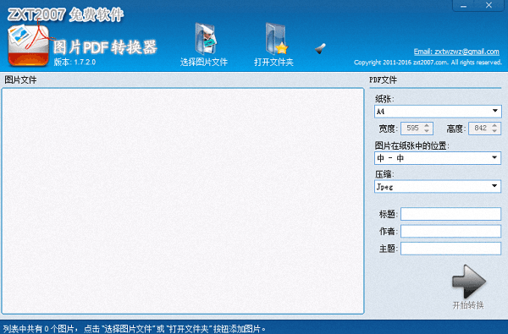The height and width of the screenshot is (334, 508).
Task: Focus the 作者 author input field
Action: coord(450,231)
